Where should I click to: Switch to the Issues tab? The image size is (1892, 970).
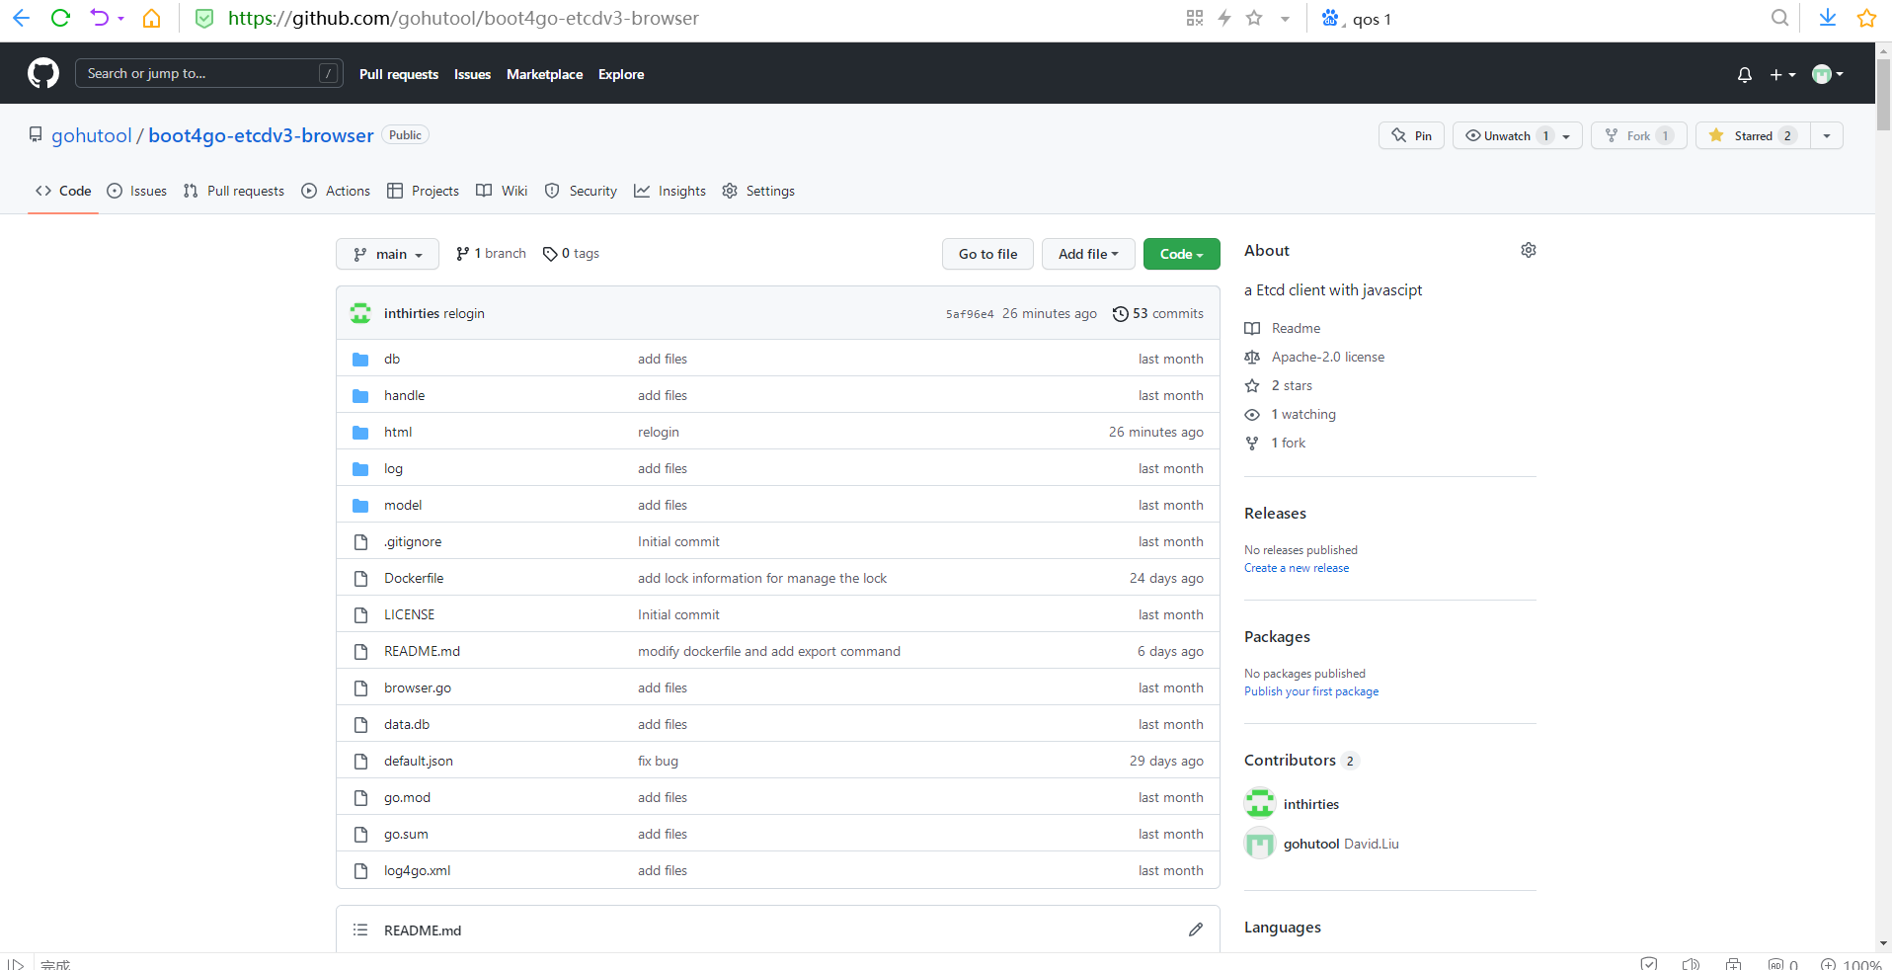[x=136, y=191]
